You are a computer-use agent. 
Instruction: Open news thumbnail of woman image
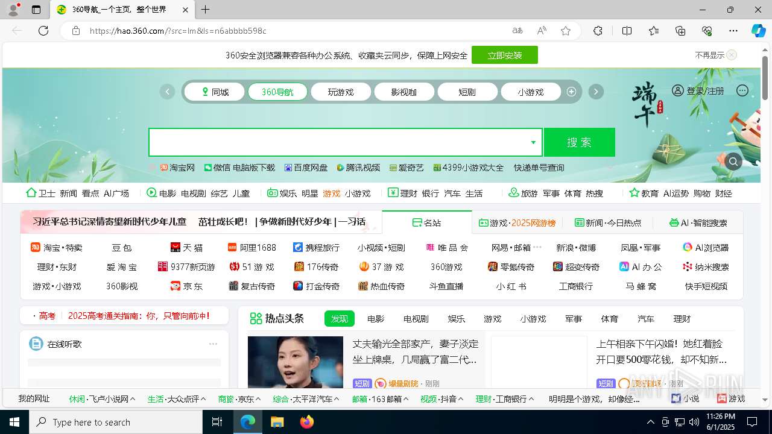coord(296,362)
